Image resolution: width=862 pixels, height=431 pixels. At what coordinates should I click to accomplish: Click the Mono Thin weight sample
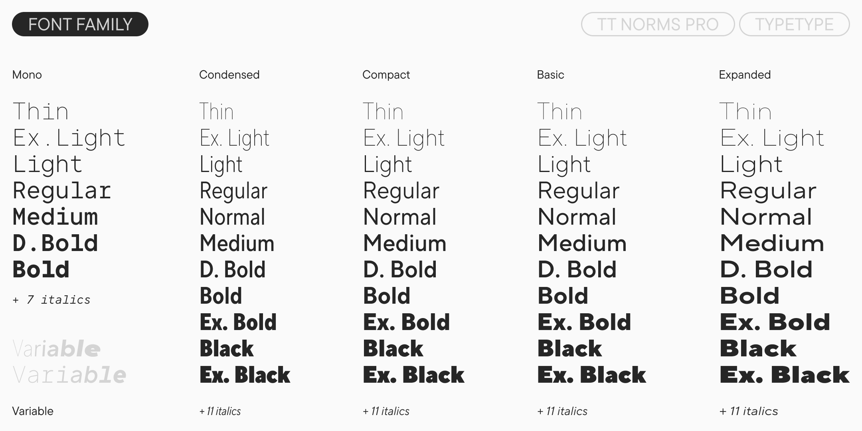tap(41, 111)
